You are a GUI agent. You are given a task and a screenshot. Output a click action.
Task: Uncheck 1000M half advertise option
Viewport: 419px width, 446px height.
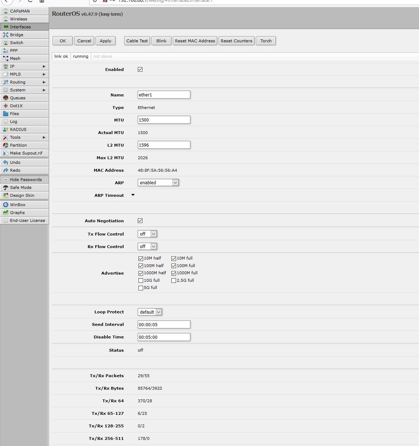(x=141, y=273)
